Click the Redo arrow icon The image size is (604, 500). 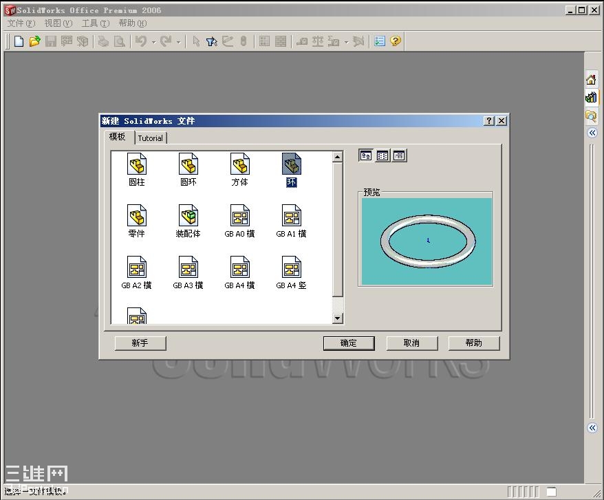pos(166,41)
